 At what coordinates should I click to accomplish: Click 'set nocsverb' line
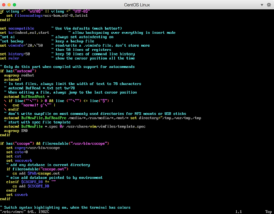(x=19, y=160)
